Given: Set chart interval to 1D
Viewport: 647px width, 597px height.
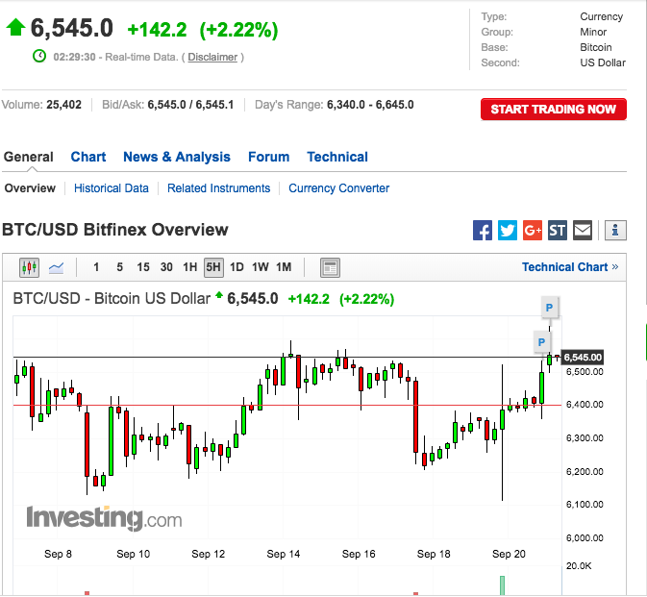Looking at the screenshot, I should click(x=236, y=267).
